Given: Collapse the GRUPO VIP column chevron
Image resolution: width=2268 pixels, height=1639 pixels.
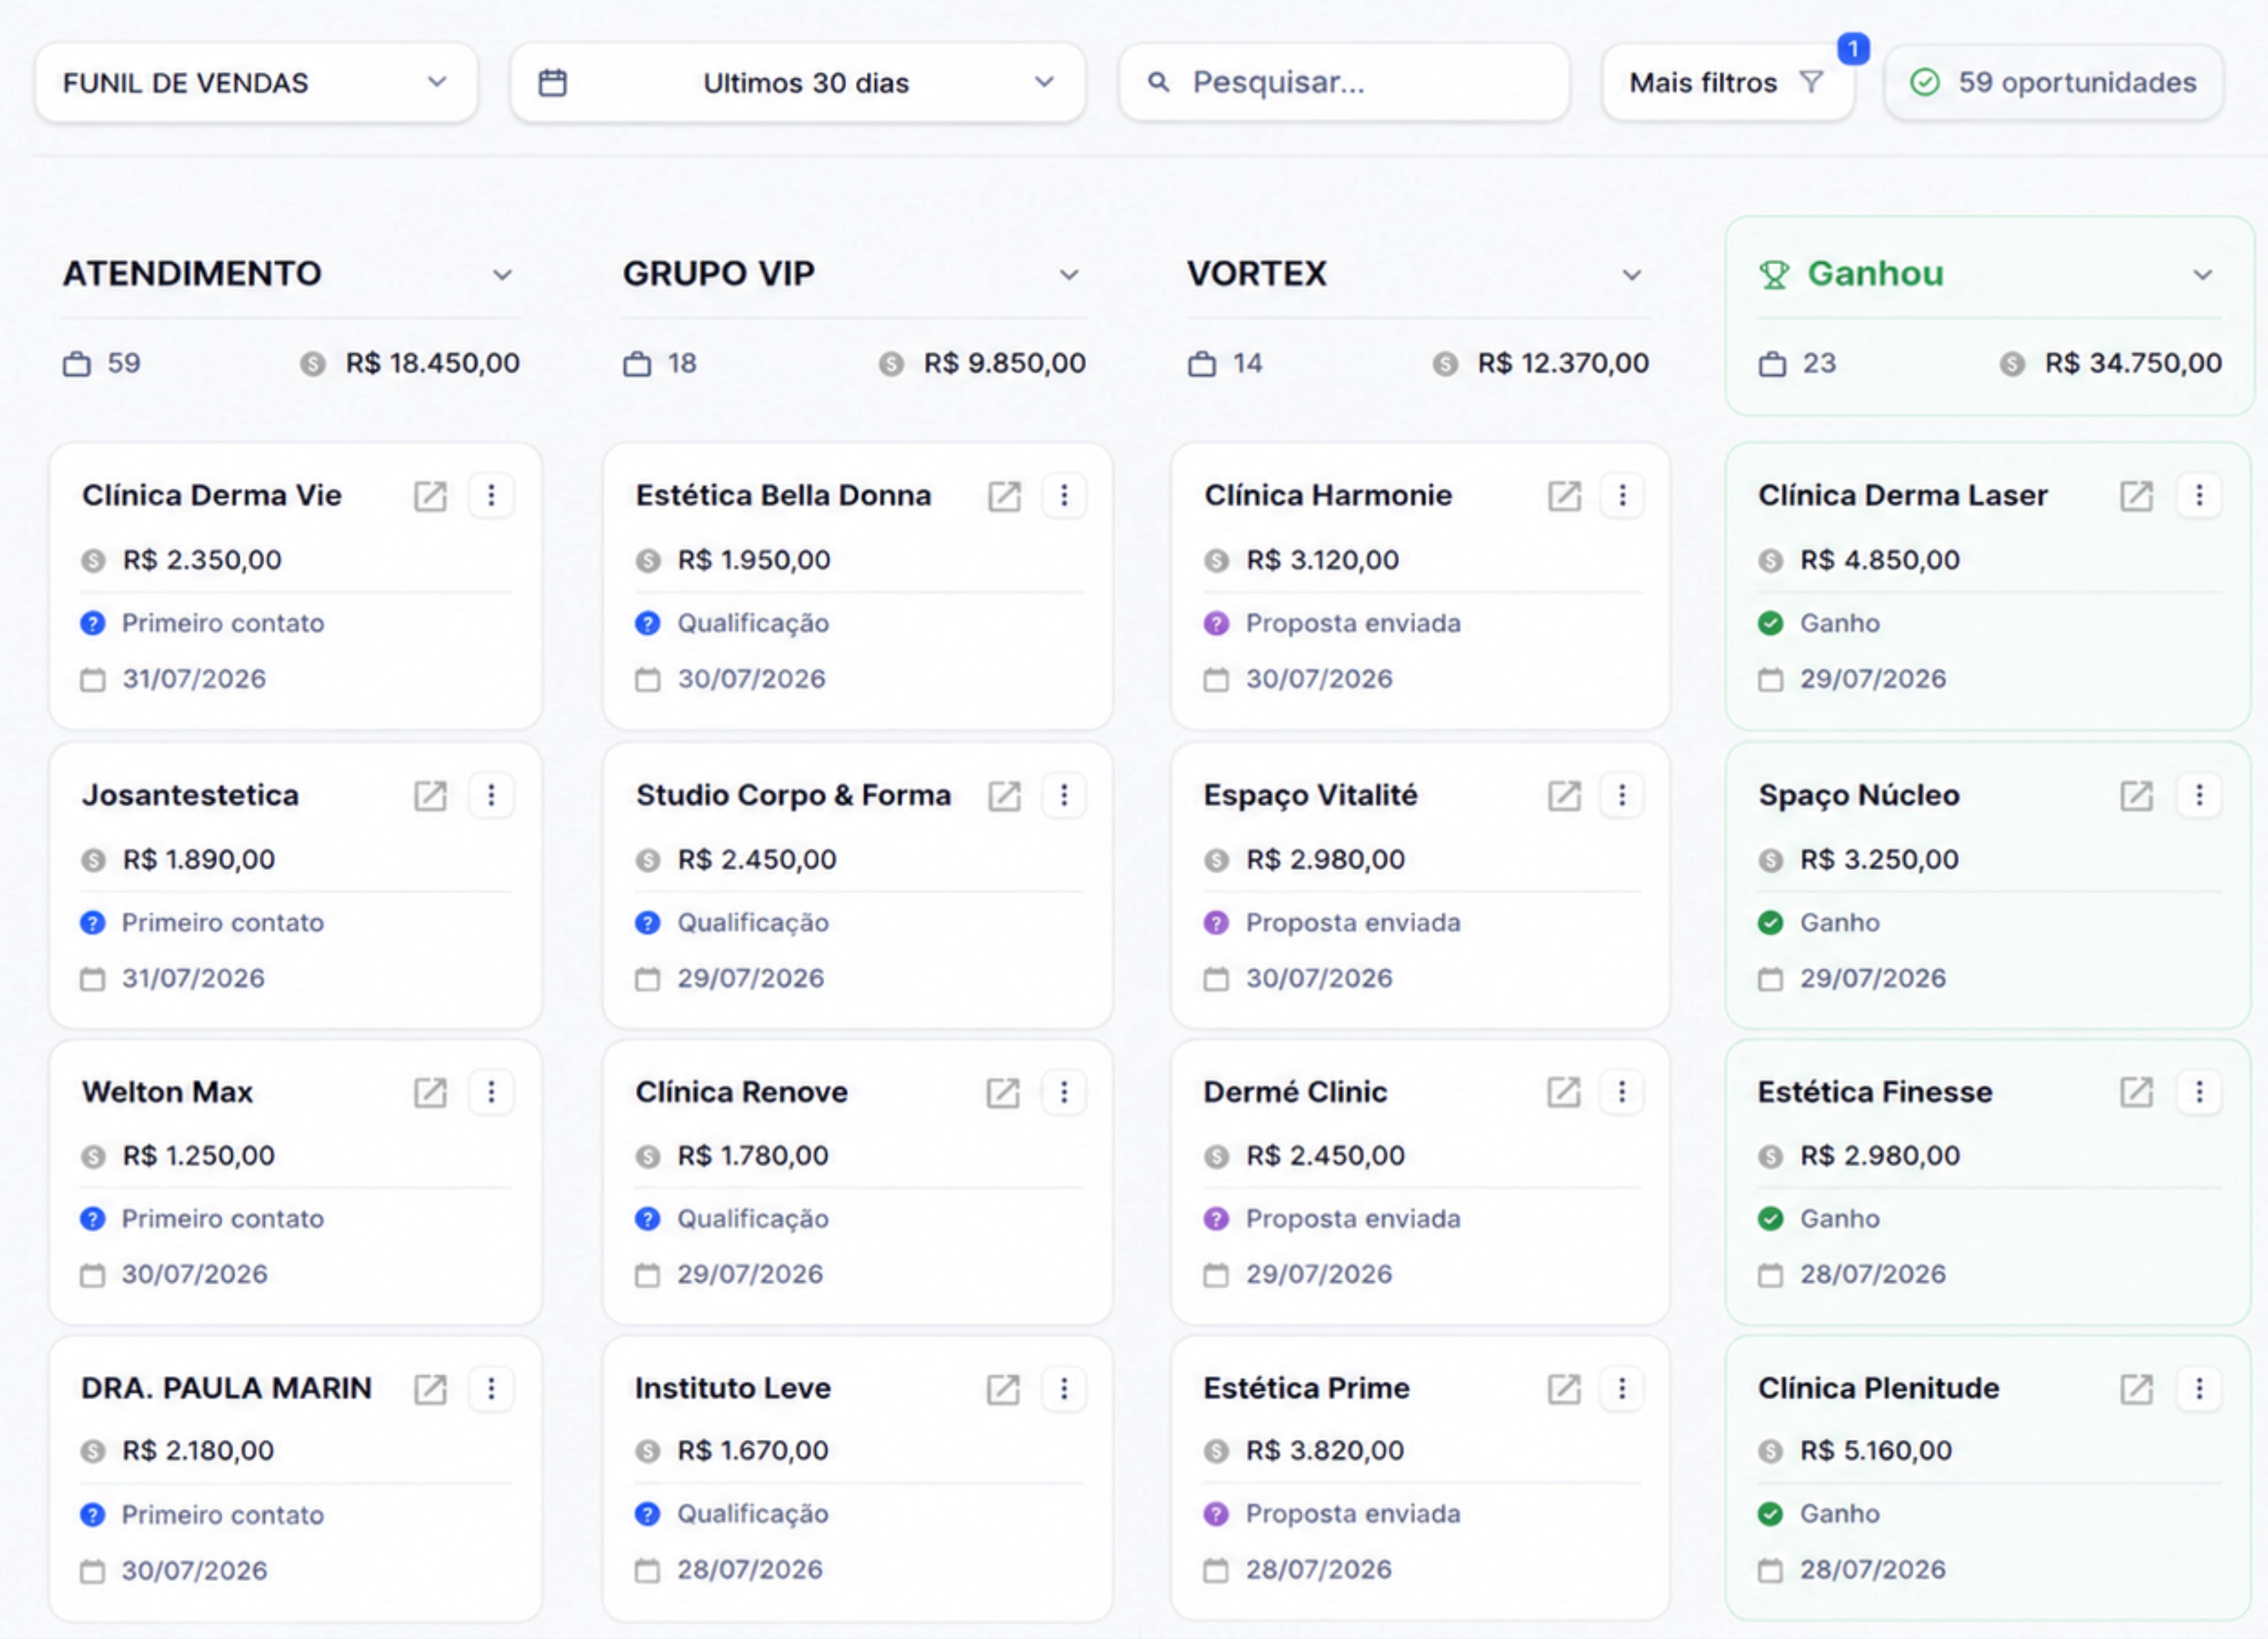Looking at the screenshot, I should (x=1069, y=275).
